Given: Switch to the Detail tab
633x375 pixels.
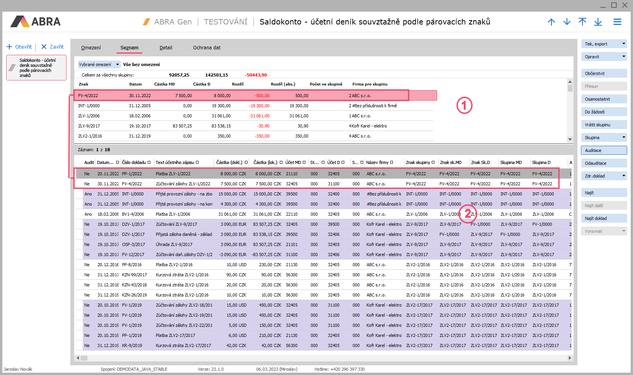Looking at the screenshot, I should click(166, 48).
